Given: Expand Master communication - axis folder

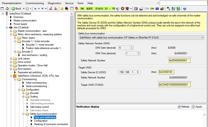Looking at the screenshot, I should tap(11, 31).
